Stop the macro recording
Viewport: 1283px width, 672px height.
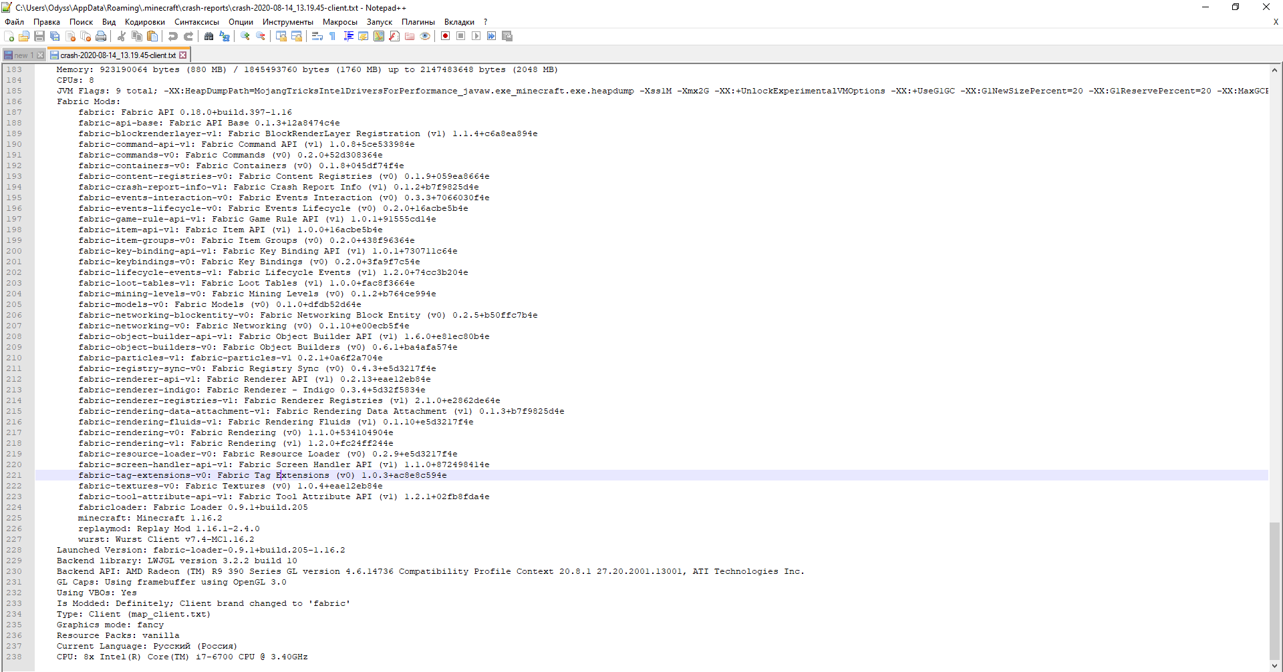461,36
